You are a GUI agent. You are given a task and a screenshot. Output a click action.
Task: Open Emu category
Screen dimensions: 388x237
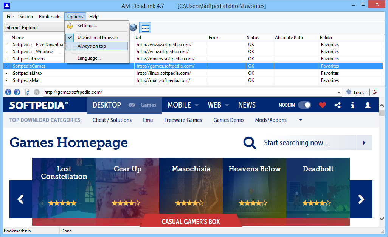pos(148,120)
